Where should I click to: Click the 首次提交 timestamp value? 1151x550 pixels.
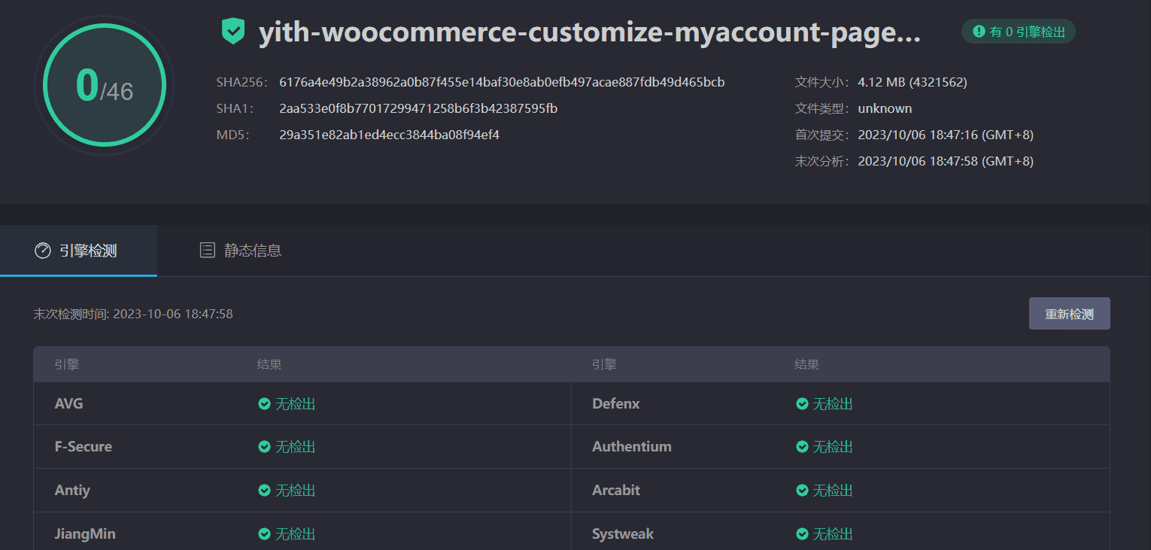[x=946, y=135]
